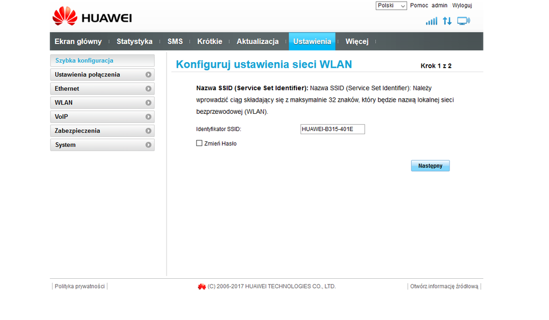
Task: Select Szybka konfiguracja in the sidebar
Action: (x=102, y=60)
